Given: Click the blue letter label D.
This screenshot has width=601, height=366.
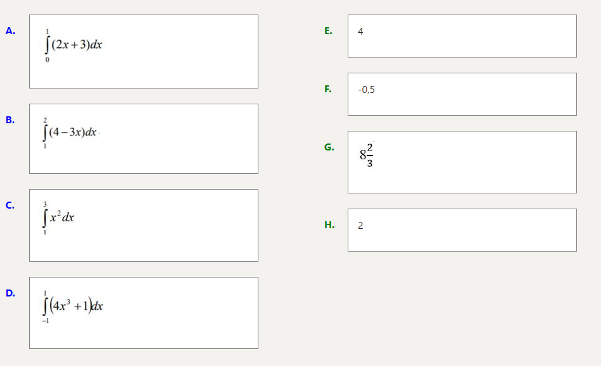Looking at the screenshot, I should click(x=10, y=293).
